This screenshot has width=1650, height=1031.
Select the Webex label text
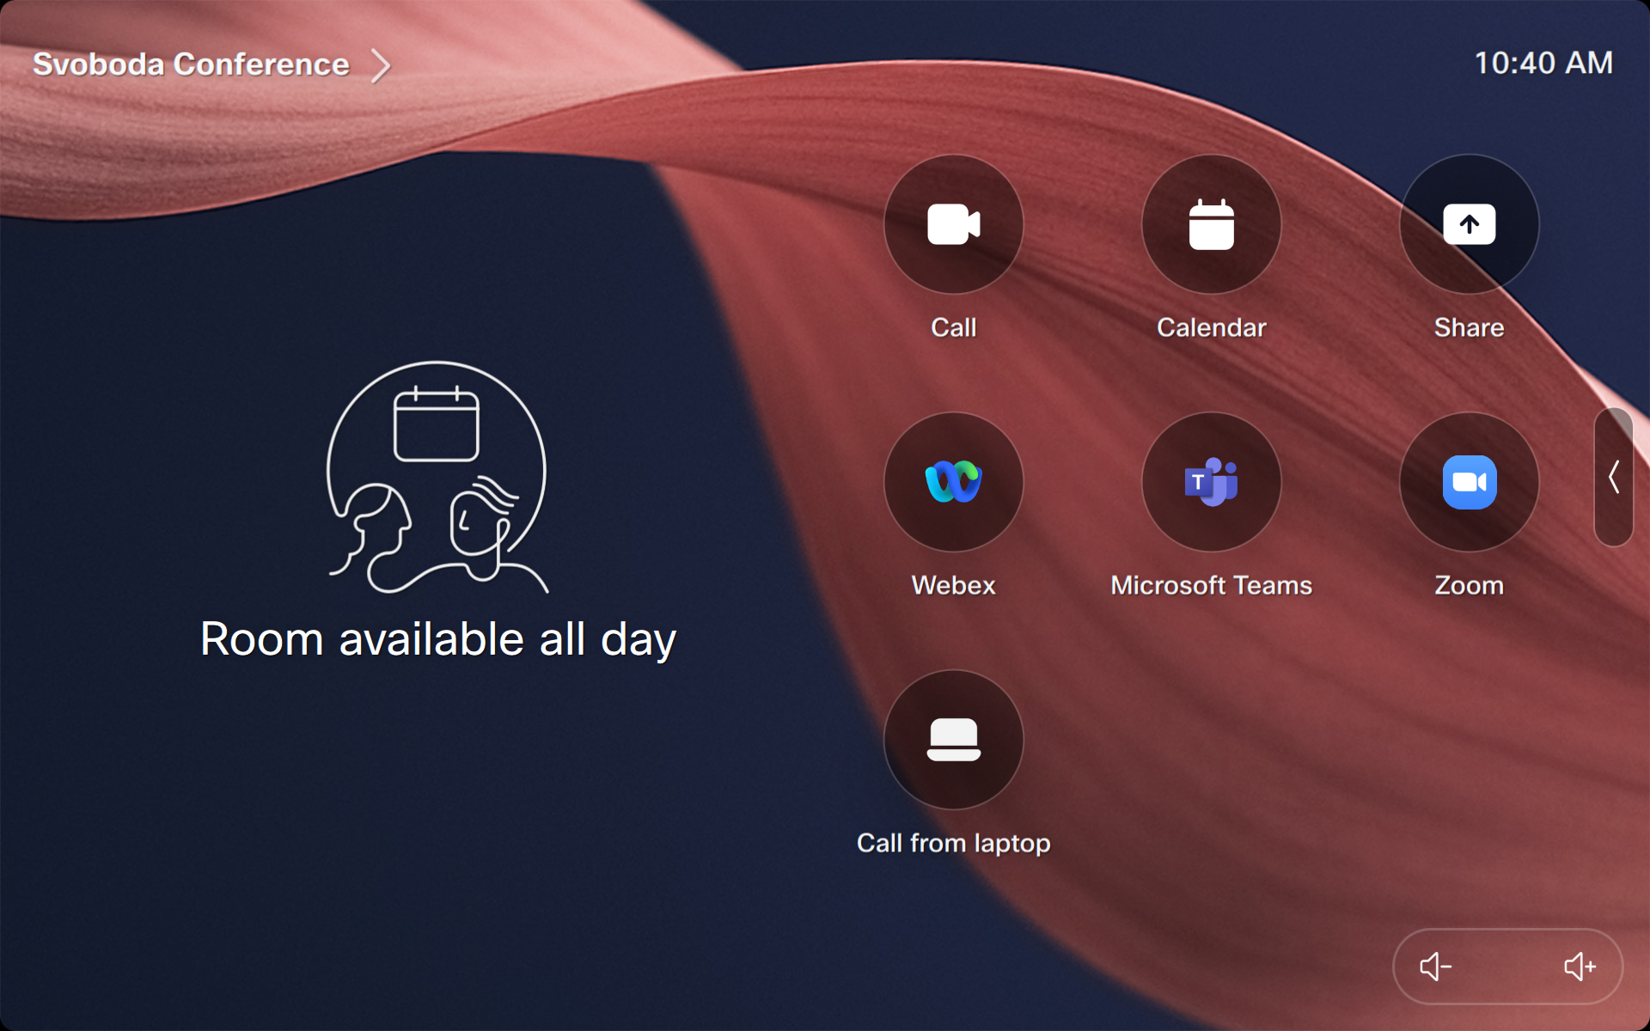point(953,585)
